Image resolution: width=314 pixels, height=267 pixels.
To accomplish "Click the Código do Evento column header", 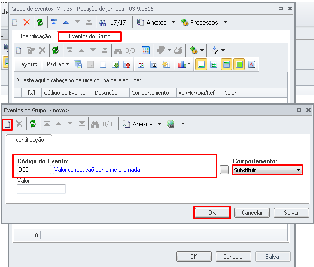I will pyautogui.click(x=67, y=93).
